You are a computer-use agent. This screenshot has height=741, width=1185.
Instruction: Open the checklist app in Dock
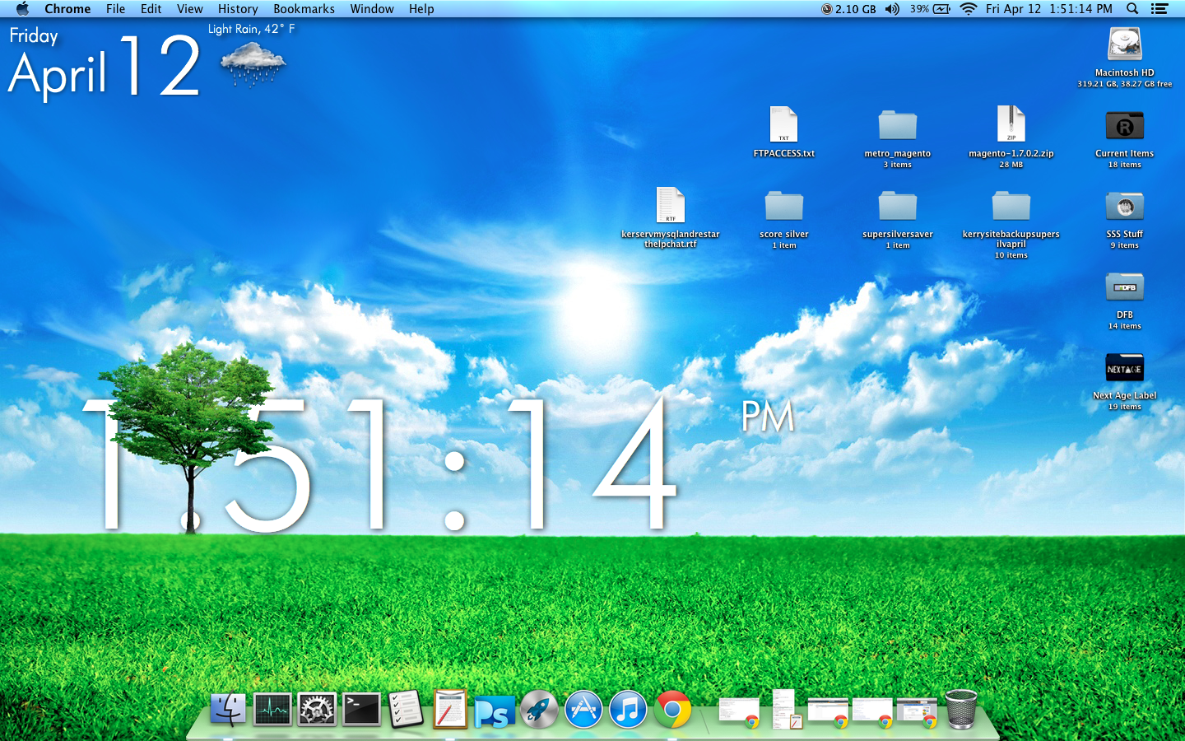[406, 709]
